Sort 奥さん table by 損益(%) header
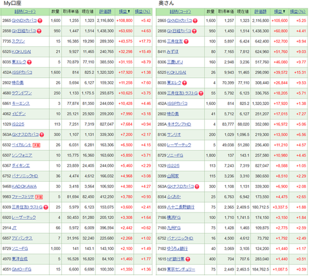This screenshot has width=309, height=277. [x=298, y=12]
